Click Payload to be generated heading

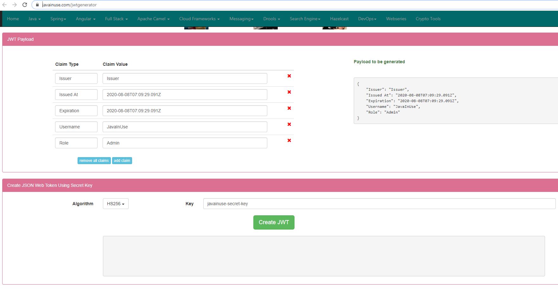point(379,62)
